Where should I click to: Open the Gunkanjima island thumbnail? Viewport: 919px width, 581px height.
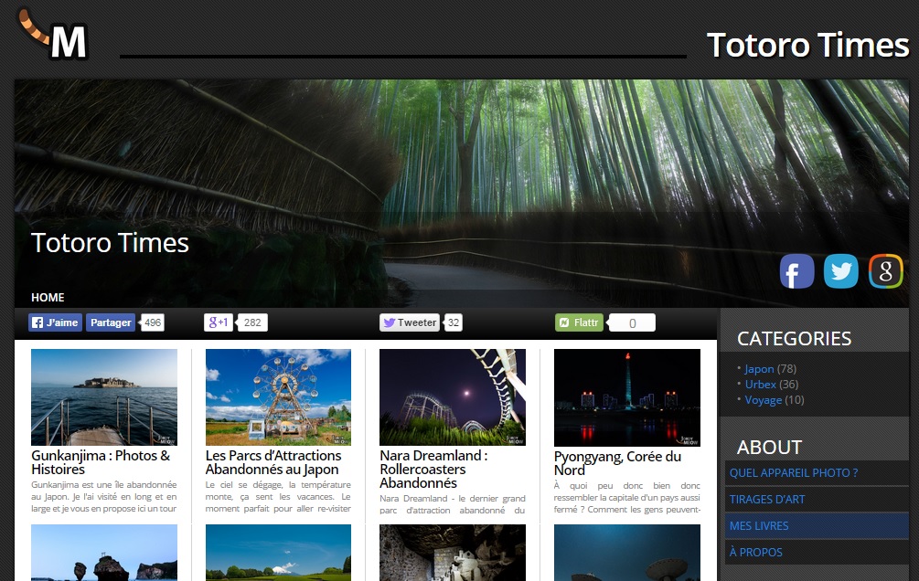pyautogui.click(x=104, y=396)
